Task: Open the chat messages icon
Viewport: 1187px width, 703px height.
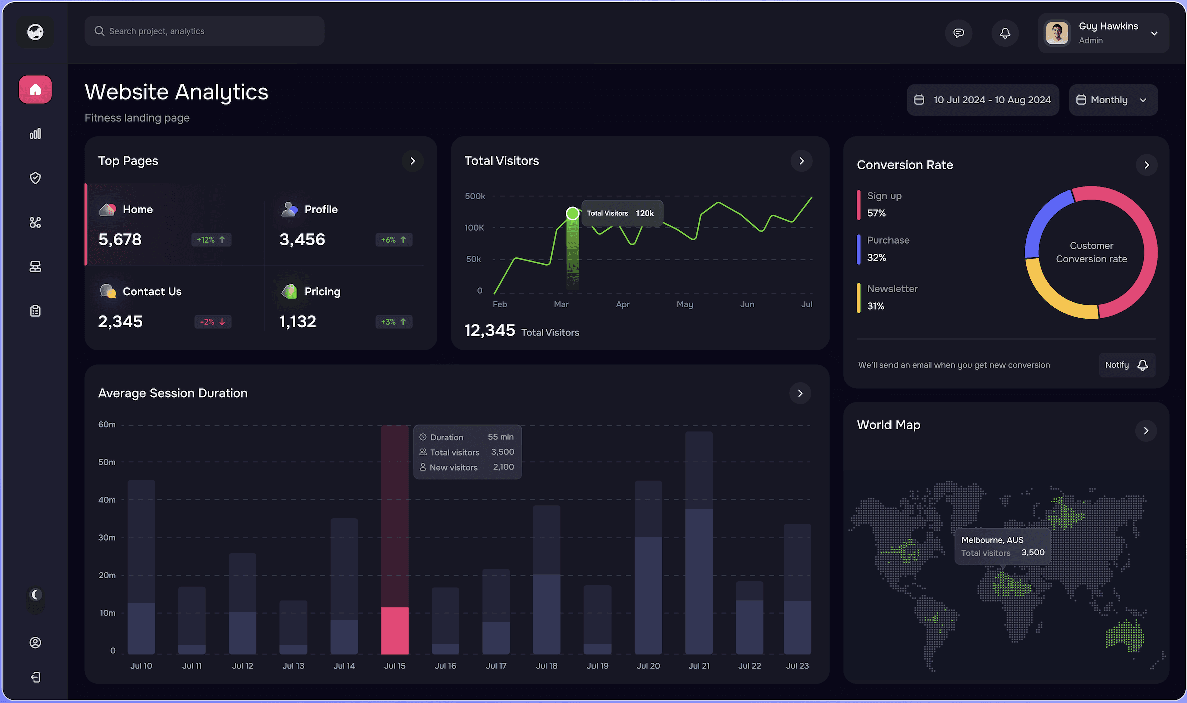Action: (958, 33)
